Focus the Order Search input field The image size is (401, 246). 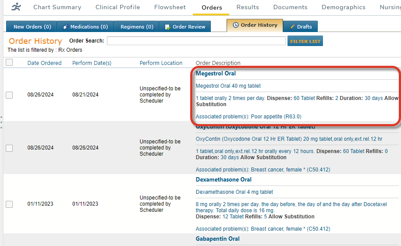point(196,41)
